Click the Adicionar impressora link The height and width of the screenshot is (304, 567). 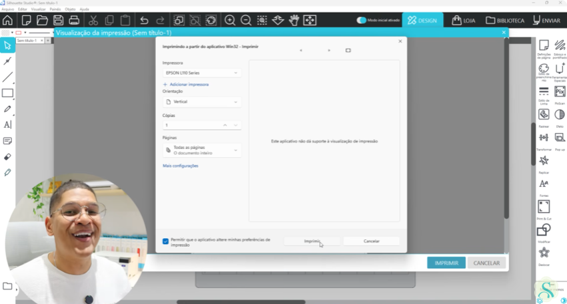pyautogui.click(x=186, y=84)
